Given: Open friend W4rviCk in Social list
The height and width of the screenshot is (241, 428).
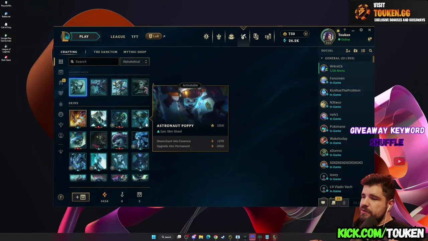Looking at the screenshot, I should coord(346,68).
